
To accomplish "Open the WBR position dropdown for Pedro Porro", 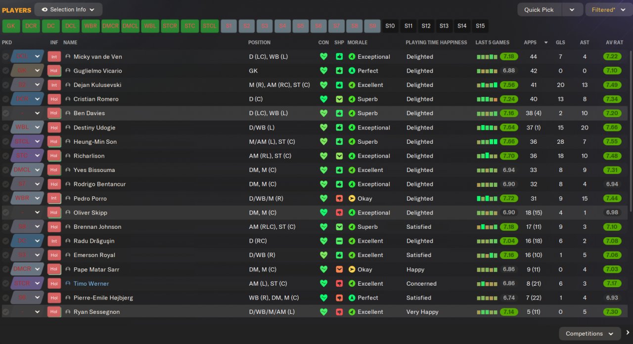I will coord(27,199).
